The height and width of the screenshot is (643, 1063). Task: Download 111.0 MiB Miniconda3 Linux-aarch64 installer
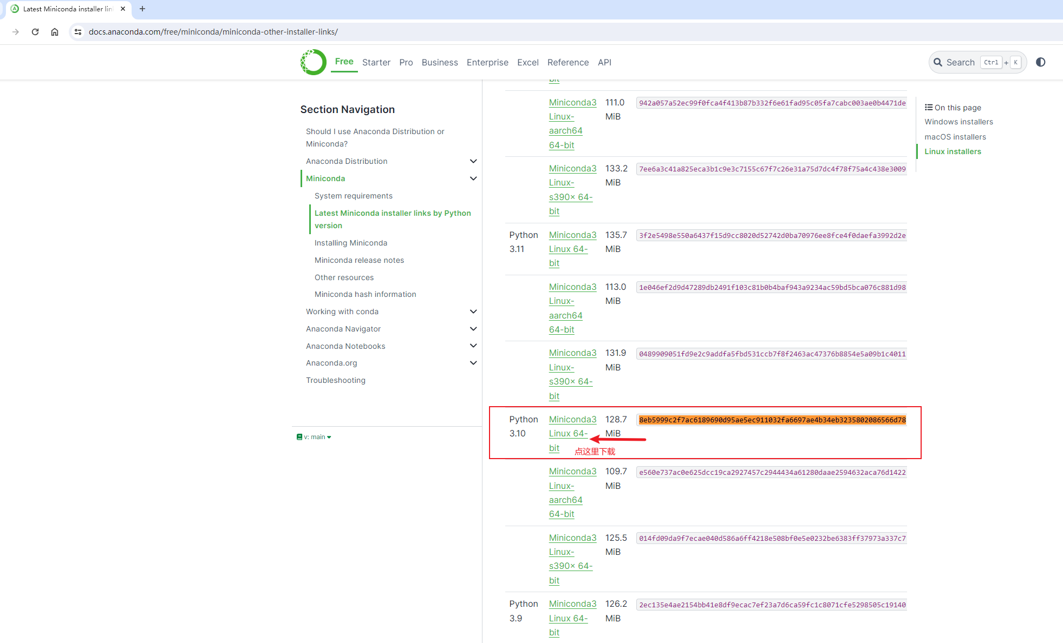(x=572, y=123)
